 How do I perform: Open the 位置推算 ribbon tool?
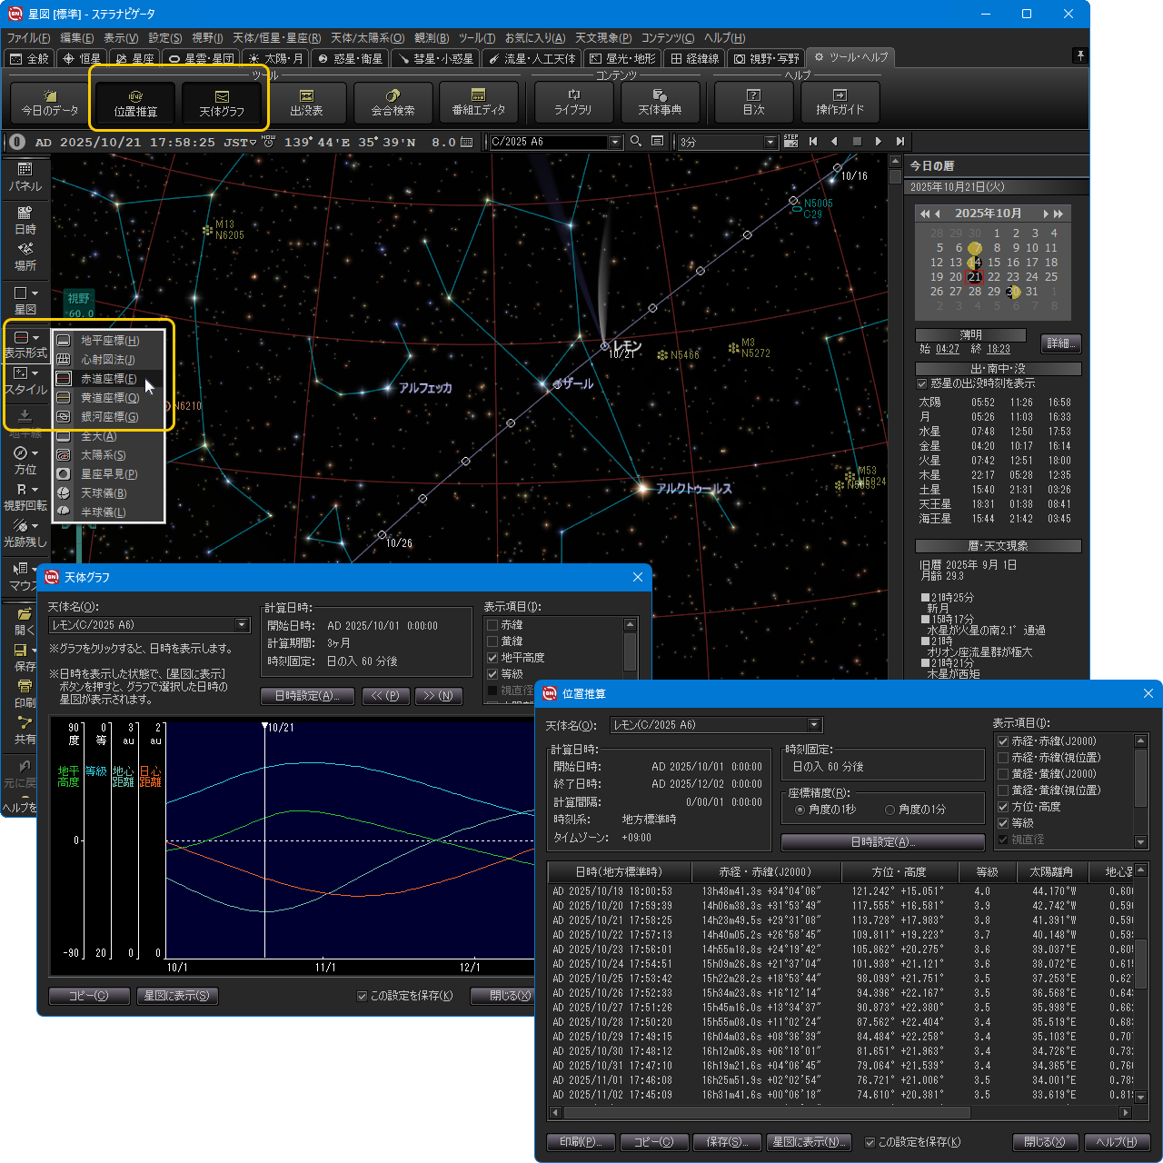(135, 103)
